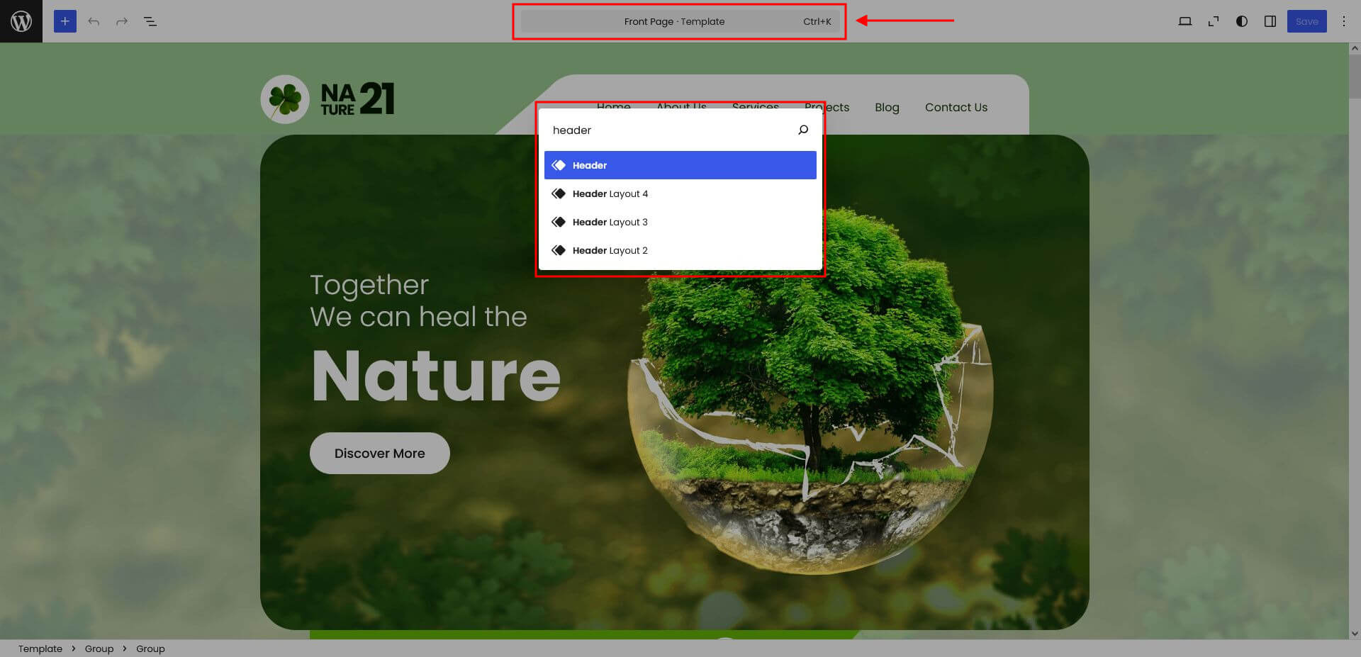The image size is (1361, 657).
Task: Click the Save button
Action: point(1306,21)
